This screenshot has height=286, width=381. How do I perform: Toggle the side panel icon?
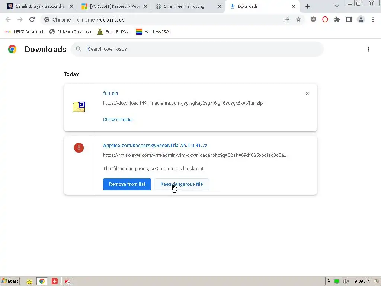pyautogui.click(x=349, y=19)
